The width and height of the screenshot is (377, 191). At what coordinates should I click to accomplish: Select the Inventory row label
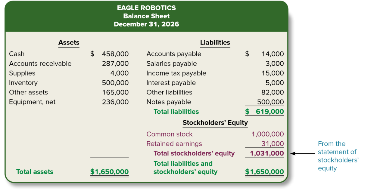point(23,83)
